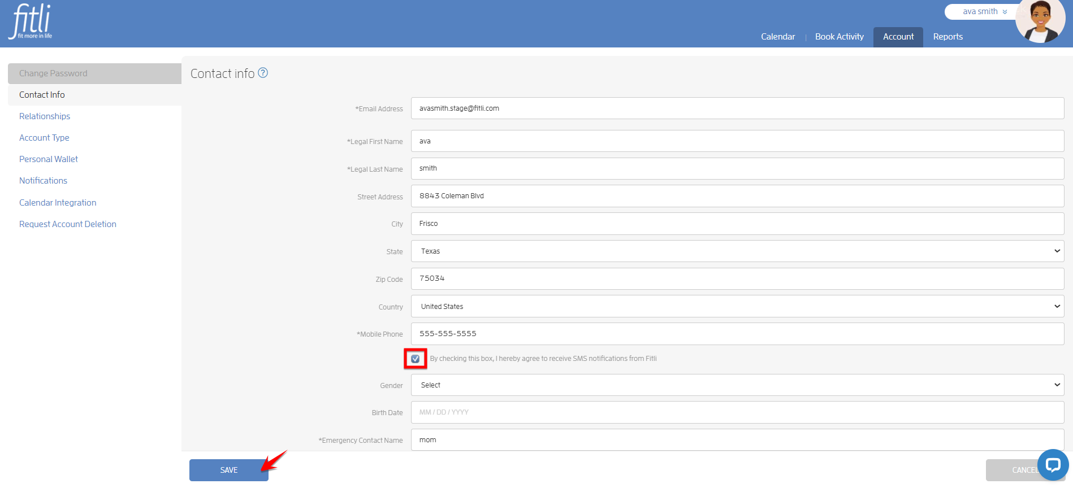
Task: Open the live chat bubble
Action: pos(1053,465)
